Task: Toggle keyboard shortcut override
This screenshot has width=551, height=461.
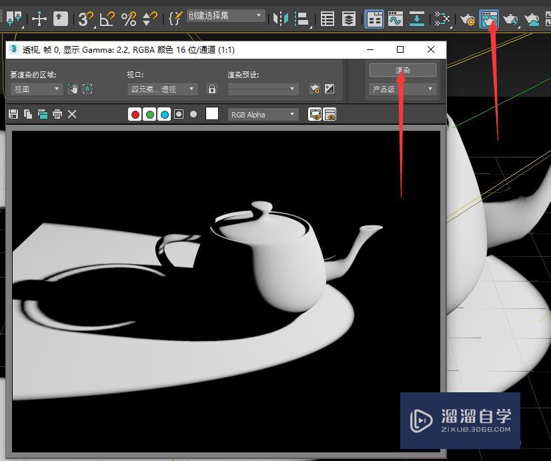Action: point(61,18)
